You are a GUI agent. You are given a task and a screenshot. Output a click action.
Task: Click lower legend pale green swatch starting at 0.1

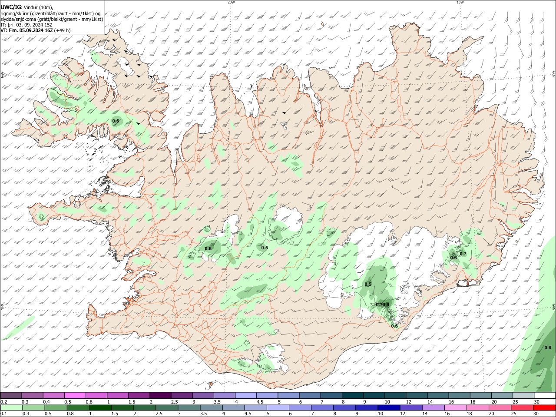11,407
